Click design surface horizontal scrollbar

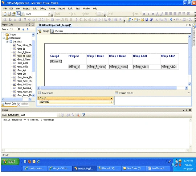point(109,88)
